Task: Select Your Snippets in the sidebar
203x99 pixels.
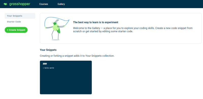Action: 20,16
